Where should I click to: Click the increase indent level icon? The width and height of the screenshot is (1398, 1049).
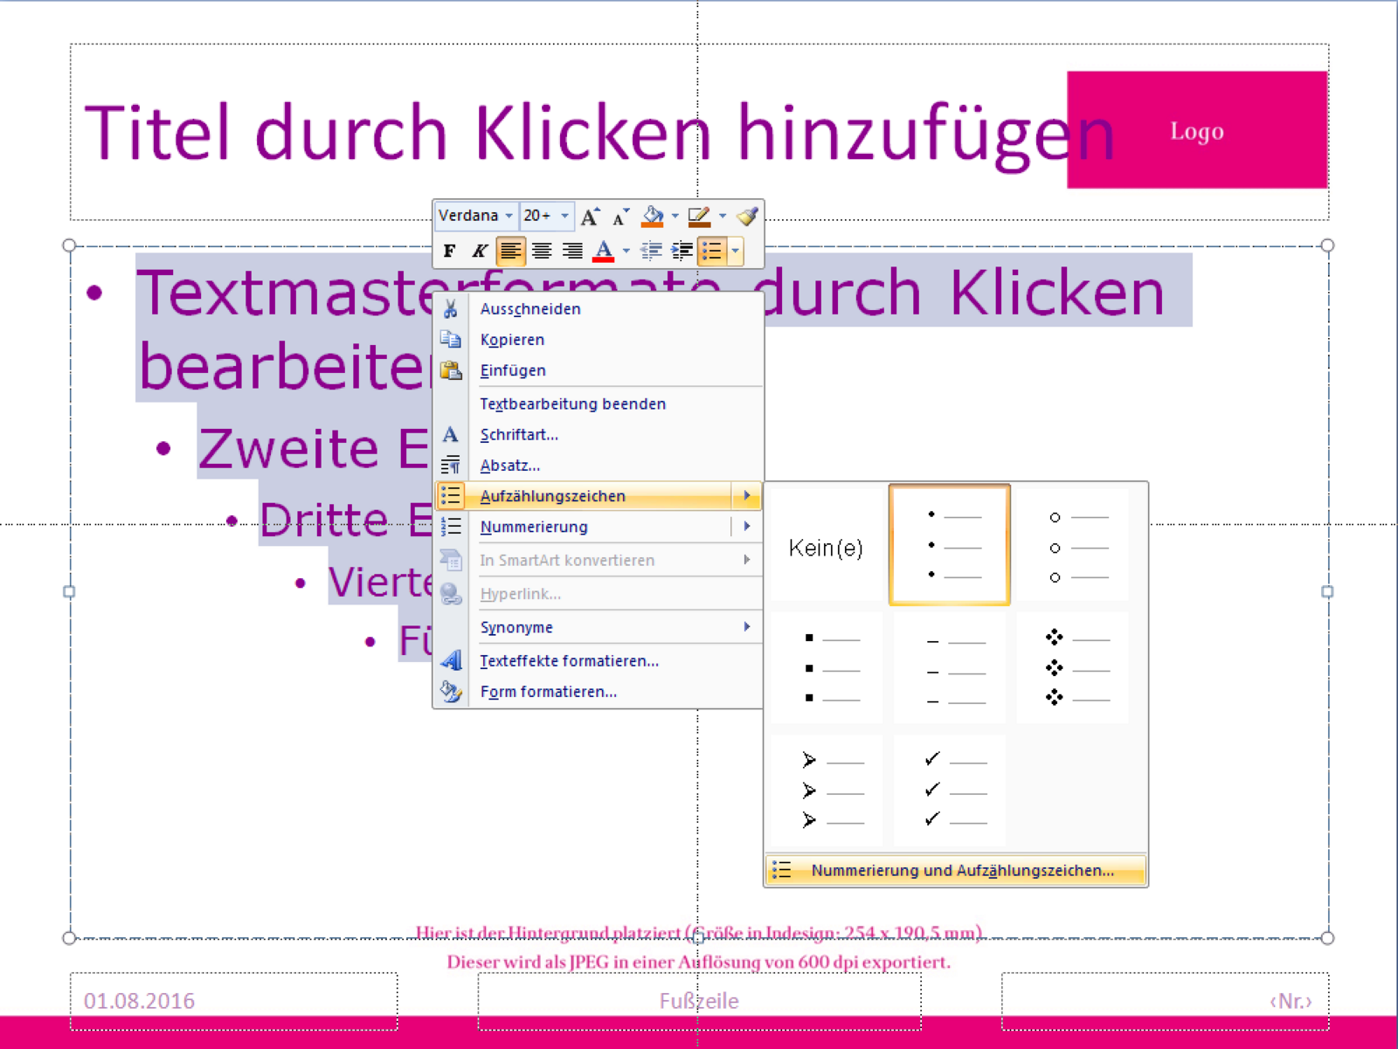tap(682, 252)
